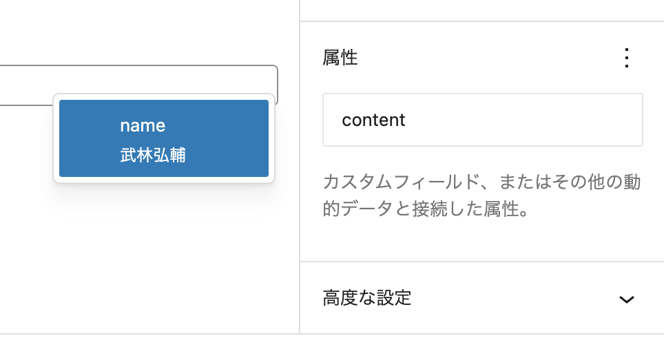This screenshot has width=664, height=358.
Task: Click the blank space between 高度な設定 and its chevron
Action: (517, 298)
